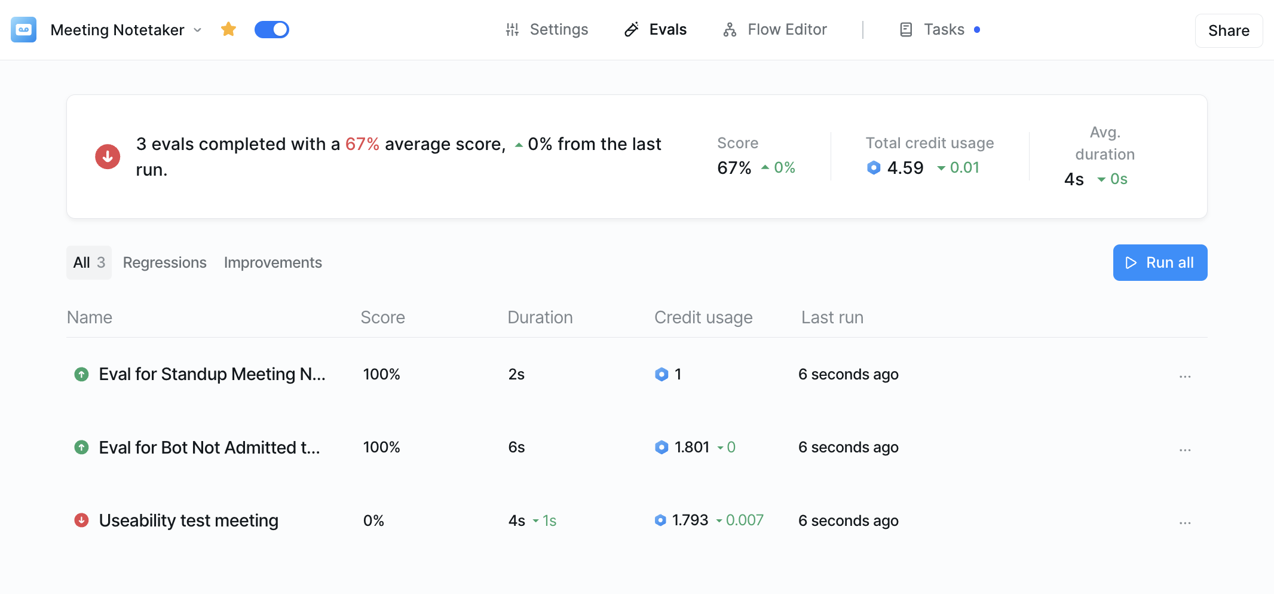Click the Share button
The height and width of the screenshot is (594, 1274).
[1228, 30]
